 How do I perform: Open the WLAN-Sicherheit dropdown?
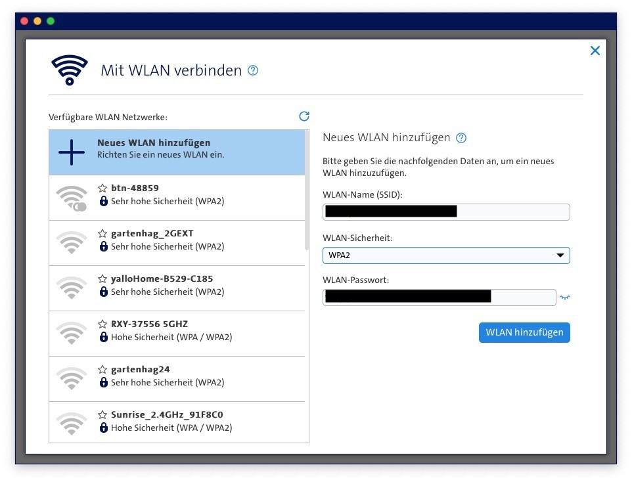pyautogui.click(x=445, y=255)
